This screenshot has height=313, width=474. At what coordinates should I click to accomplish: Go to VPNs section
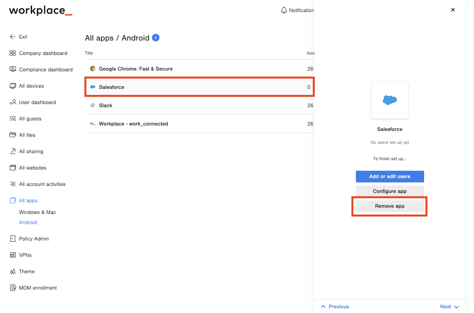pyautogui.click(x=25, y=255)
